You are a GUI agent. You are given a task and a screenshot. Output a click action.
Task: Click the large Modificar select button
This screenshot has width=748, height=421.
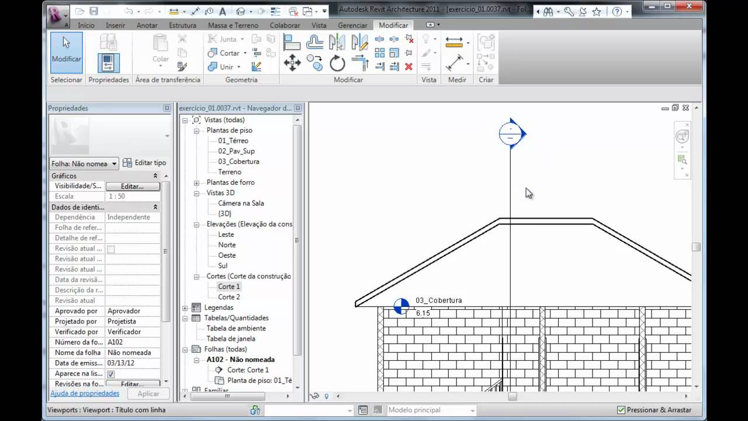[66, 52]
